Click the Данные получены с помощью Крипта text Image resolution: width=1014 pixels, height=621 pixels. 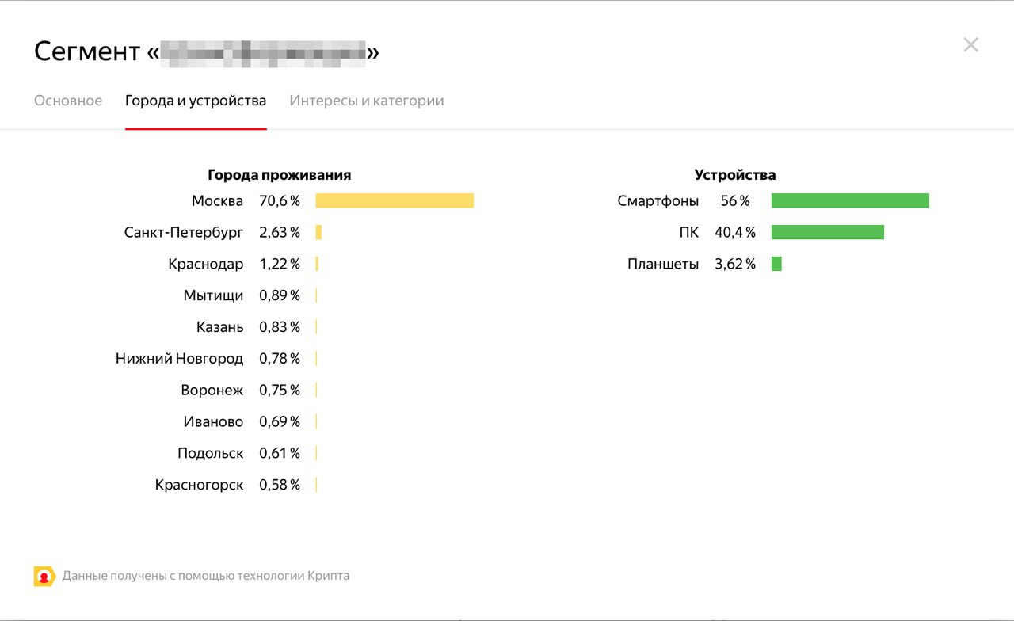[x=206, y=576]
